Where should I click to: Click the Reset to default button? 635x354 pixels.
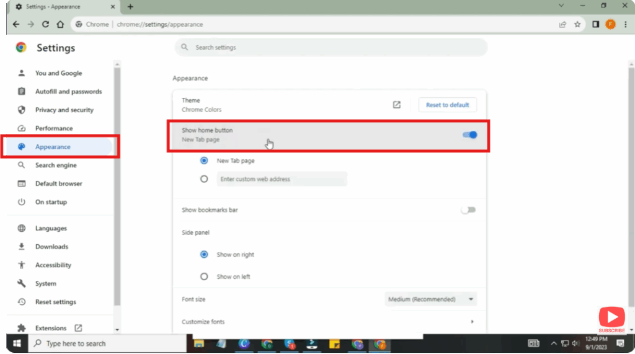pos(447,105)
